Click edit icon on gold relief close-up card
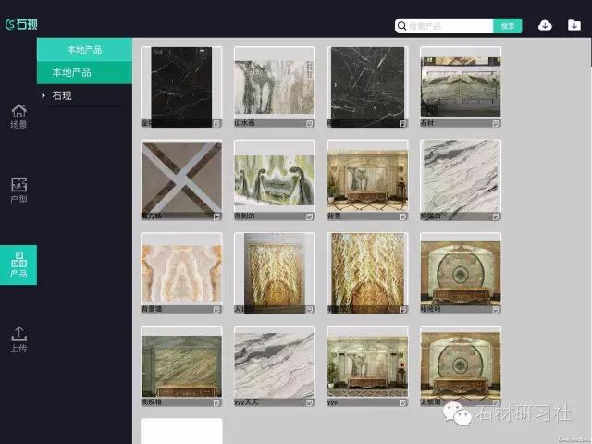Viewport: 592px width, 444px height. 403,310
